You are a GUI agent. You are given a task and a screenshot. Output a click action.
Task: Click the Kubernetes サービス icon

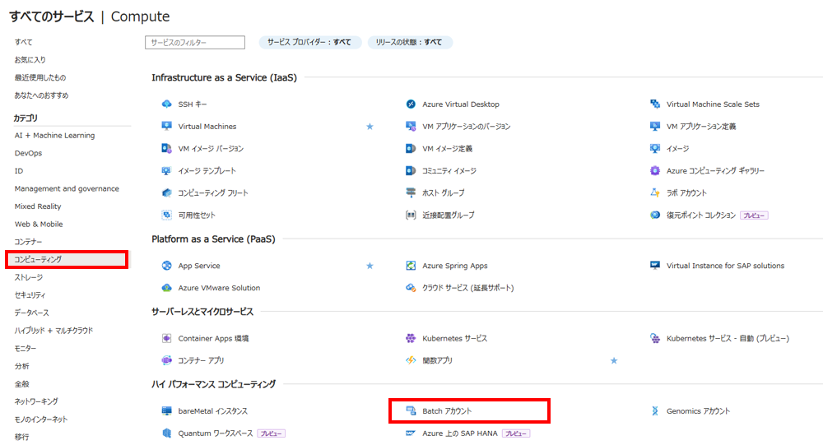point(411,338)
